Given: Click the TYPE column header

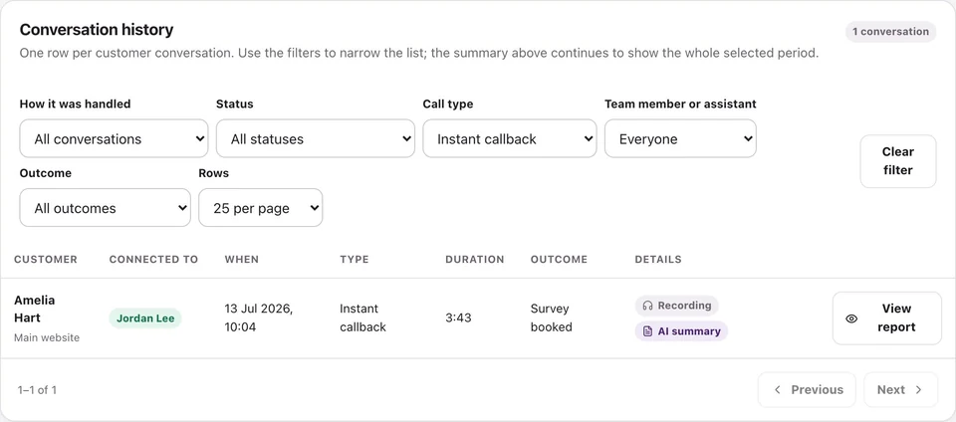Looking at the screenshot, I should pyautogui.click(x=355, y=260).
